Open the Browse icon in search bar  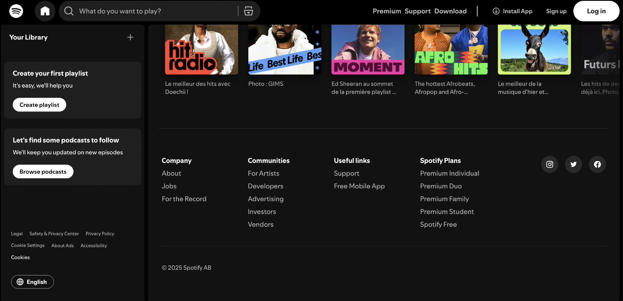click(x=248, y=11)
